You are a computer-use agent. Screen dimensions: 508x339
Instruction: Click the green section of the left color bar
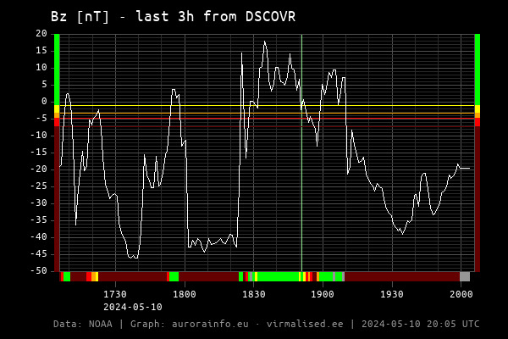[57, 68]
